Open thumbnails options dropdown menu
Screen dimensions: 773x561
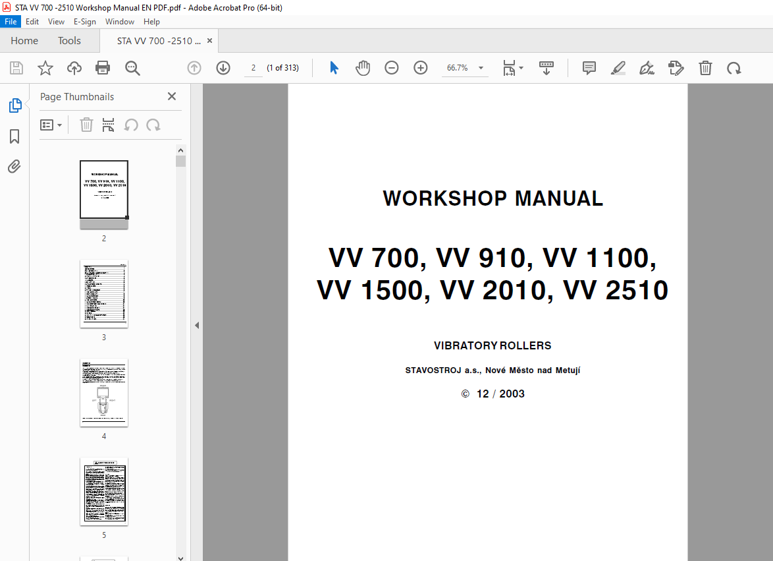click(x=51, y=125)
